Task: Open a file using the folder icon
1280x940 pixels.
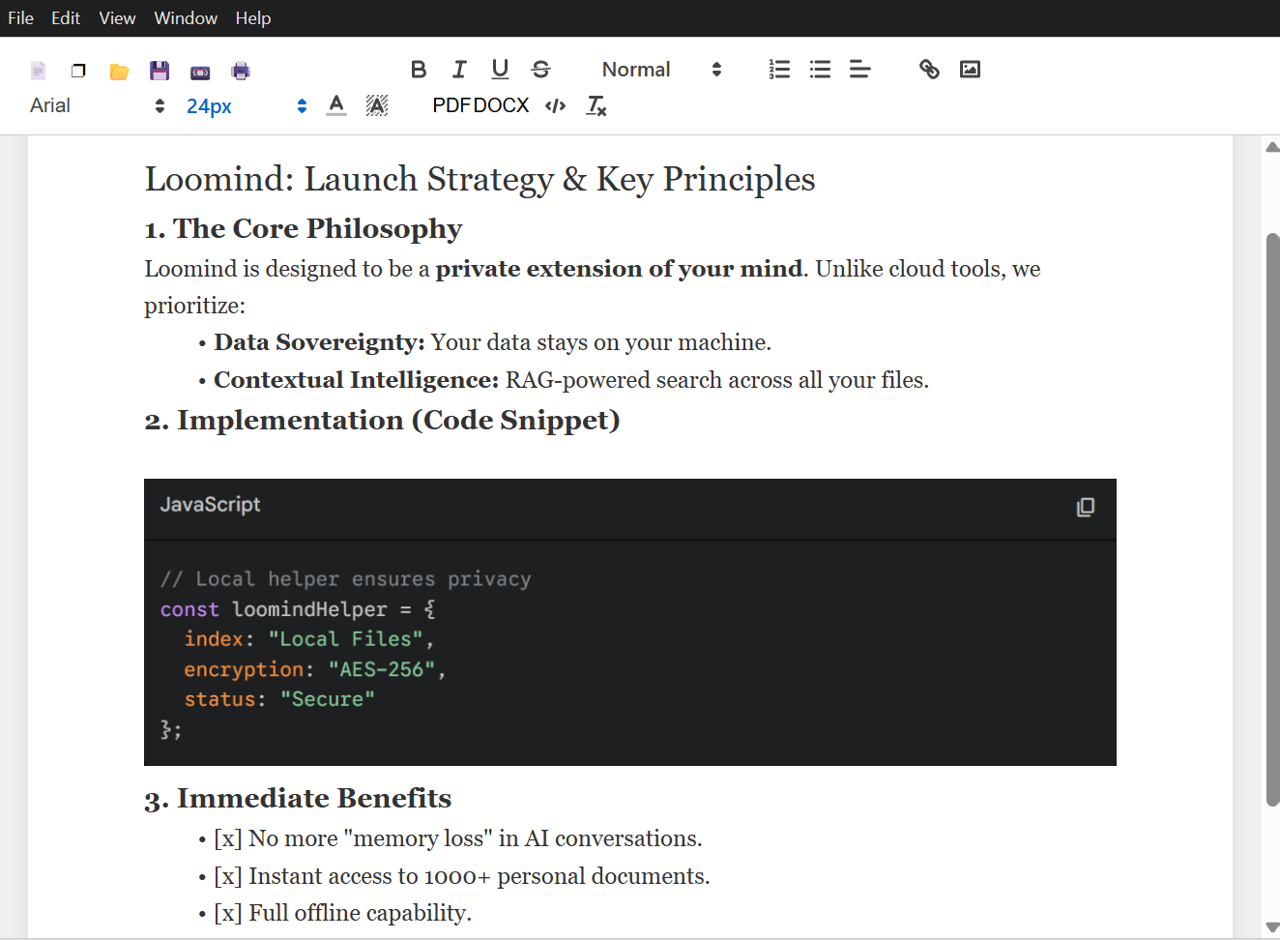Action: click(119, 69)
